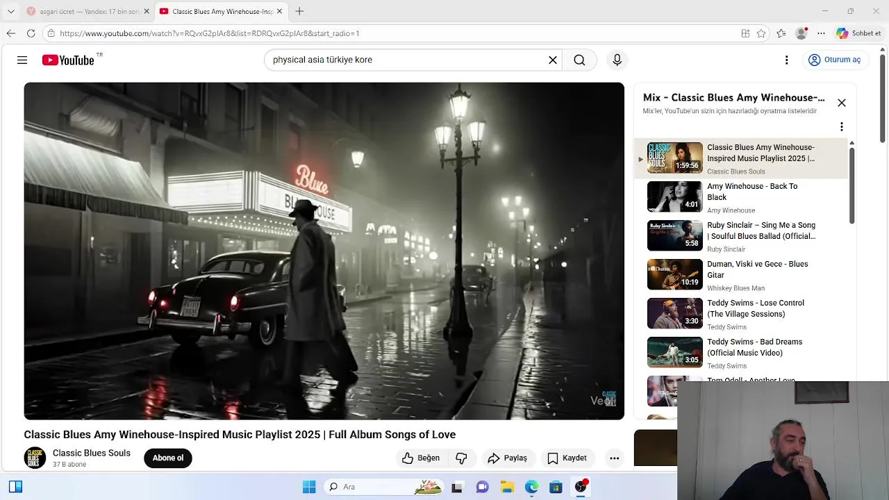Open split screen icon in address bar
Viewport: 889px width, 500px height.
point(745,33)
